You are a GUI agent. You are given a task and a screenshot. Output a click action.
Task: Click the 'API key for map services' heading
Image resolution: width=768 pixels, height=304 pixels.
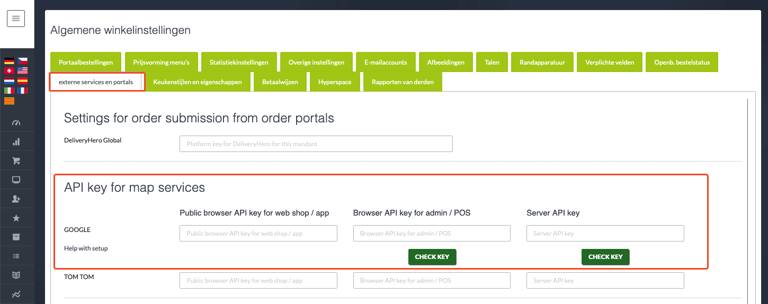click(135, 187)
